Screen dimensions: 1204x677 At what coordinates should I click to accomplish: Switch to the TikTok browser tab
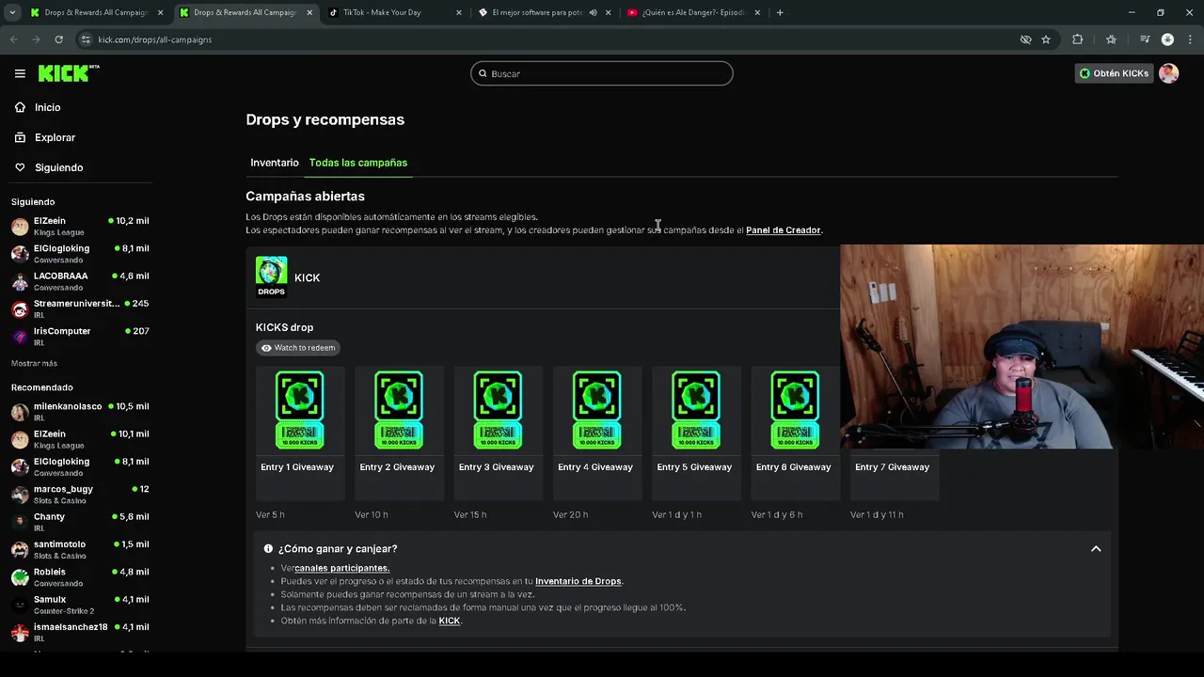coord(395,12)
